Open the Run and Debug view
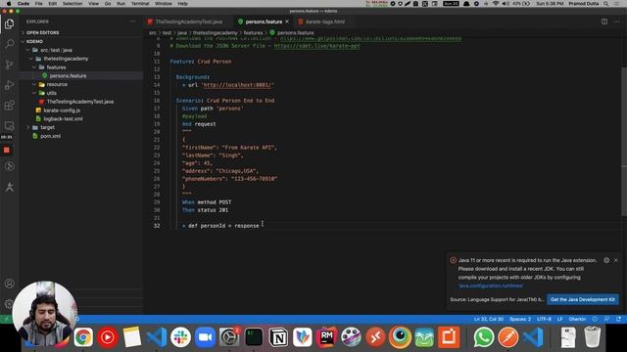 pos(9,85)
